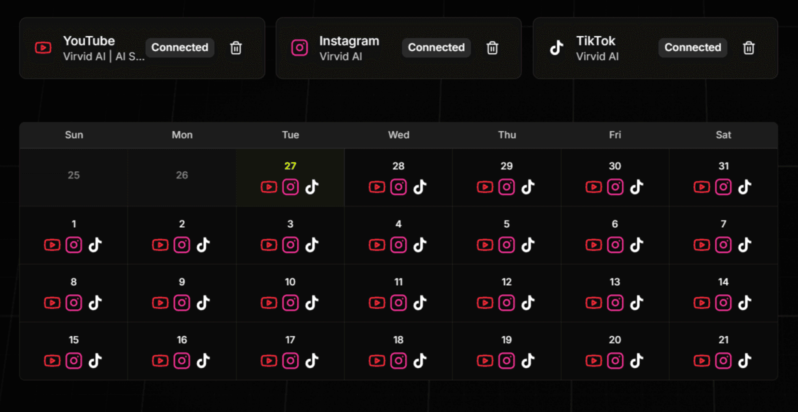Screen dimensions: 798x412
Task: Open the YouTube account card title
Action: pos(89,41)
